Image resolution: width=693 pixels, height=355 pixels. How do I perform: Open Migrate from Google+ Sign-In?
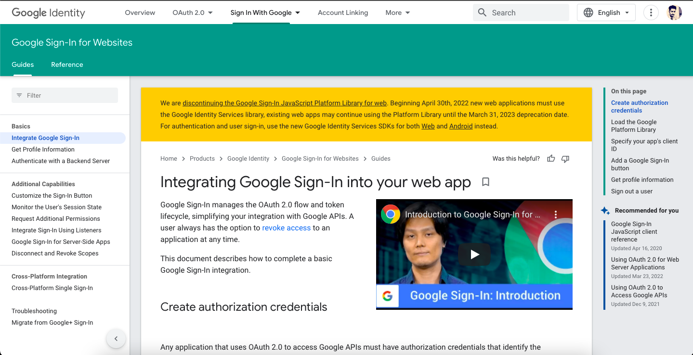click(x=52, y=323)
